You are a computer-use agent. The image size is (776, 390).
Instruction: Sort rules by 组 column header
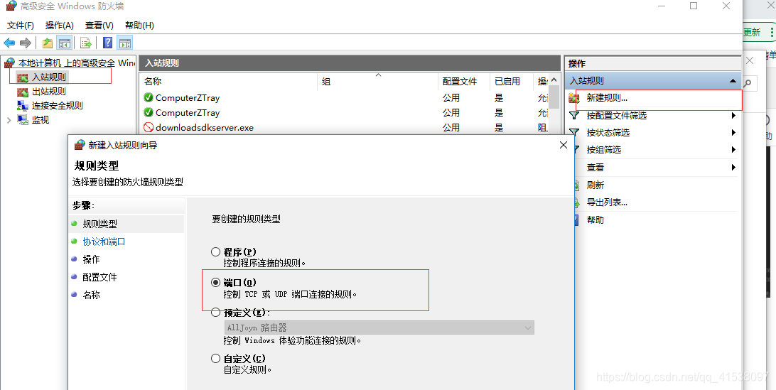click(326, 82)
